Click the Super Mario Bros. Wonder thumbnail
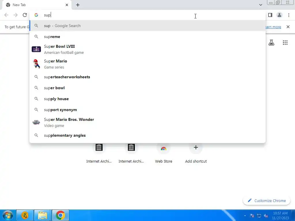Viewport: 295px width, 221px height. click(x=36, y=122)
